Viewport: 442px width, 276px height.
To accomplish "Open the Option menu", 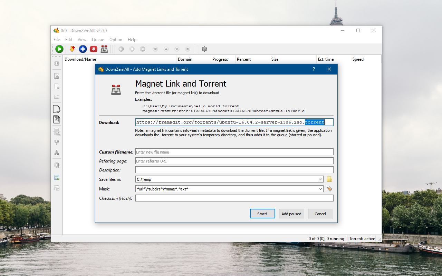I will tap(116, 40).
